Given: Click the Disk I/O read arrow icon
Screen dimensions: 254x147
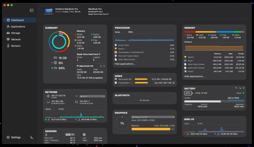Looking at the screenshot, I should [x=188, y=134].
